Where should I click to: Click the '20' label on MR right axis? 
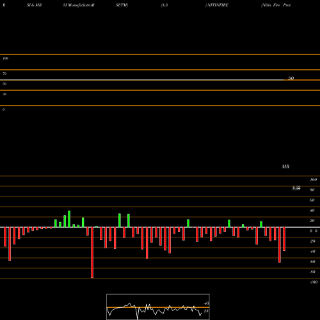click(312, 221)
